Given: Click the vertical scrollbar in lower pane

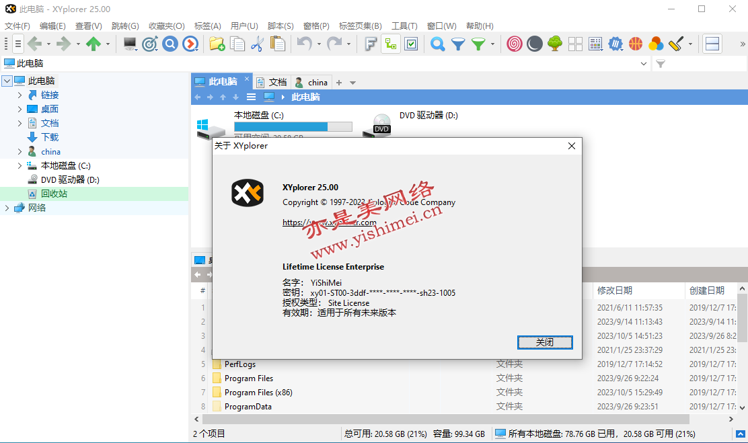Looking at the screenshot, I should pos(742,317).
